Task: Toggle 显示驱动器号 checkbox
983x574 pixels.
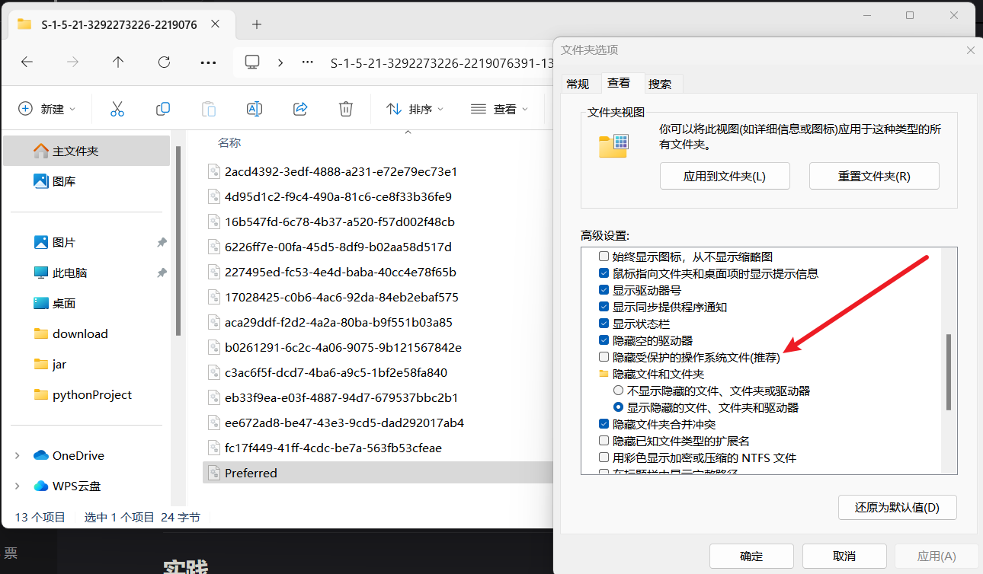Action: (x=604, y=290)
